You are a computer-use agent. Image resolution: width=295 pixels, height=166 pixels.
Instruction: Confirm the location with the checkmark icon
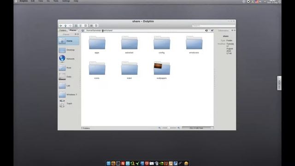click(212, 30)
